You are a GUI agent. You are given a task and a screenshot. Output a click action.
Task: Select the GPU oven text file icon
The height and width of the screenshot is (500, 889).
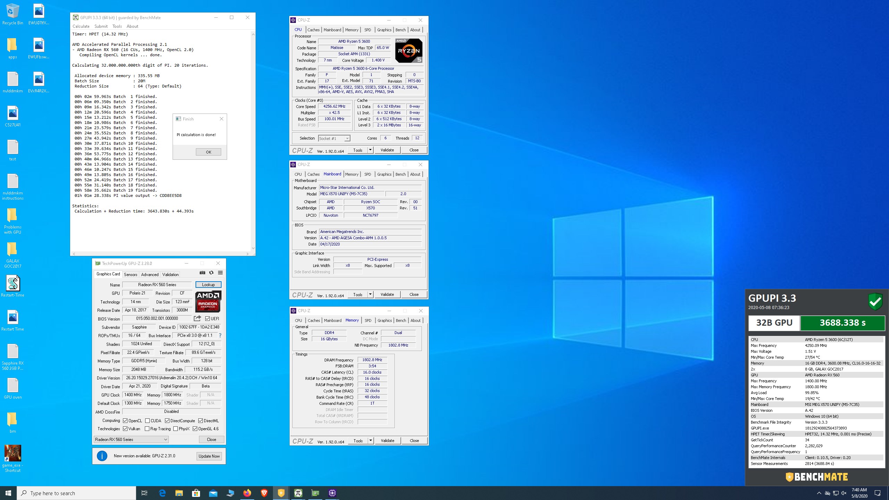[13, 388]
